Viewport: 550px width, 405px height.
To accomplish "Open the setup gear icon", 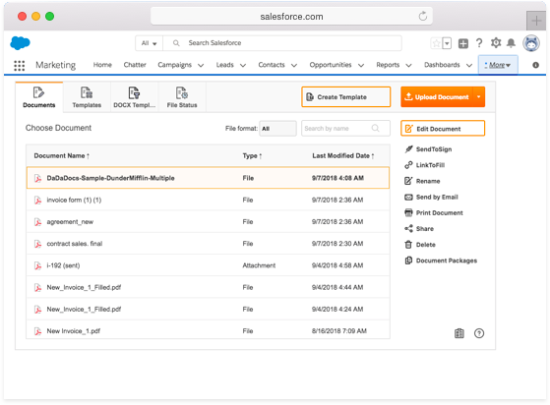I will [x=496, y=43].
